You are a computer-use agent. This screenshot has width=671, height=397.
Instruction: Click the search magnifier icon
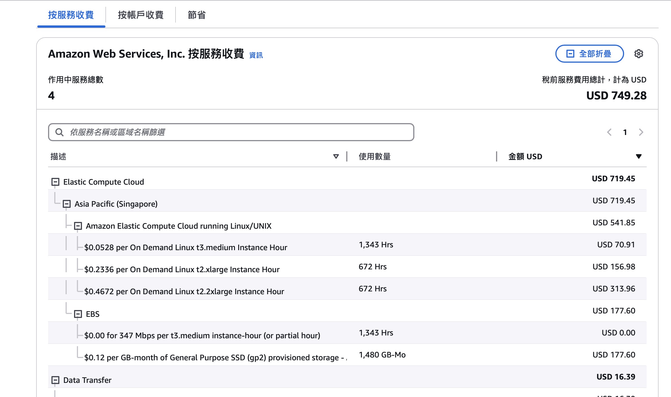click(59, 132)
